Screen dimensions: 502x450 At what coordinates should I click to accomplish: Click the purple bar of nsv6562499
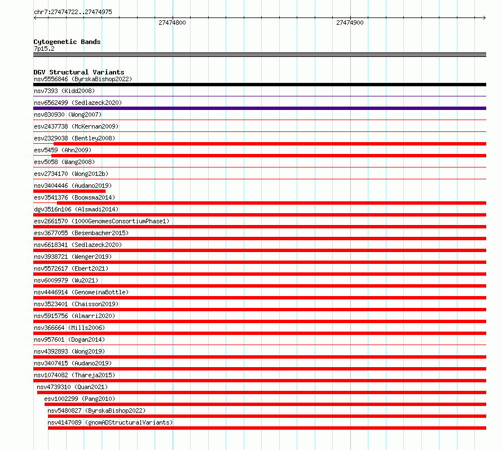(259, 108)
